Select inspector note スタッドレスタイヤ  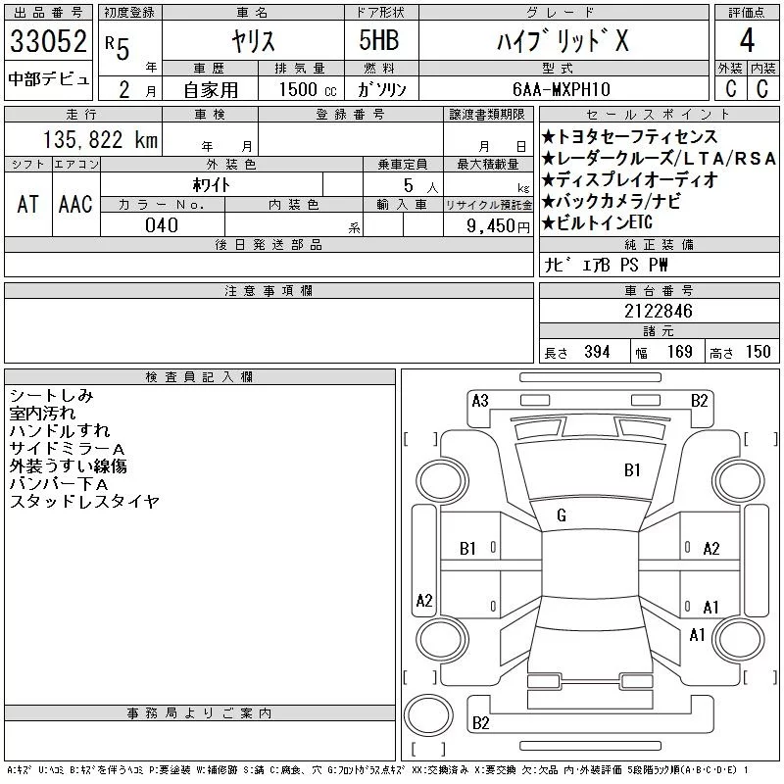point(84,501)
